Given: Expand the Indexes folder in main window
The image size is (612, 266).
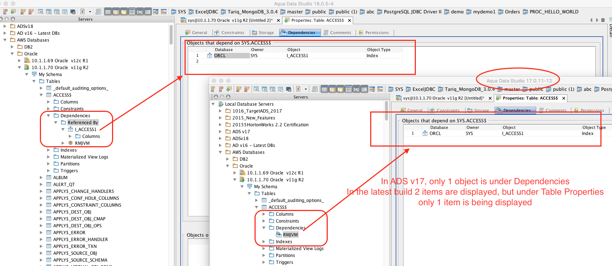Looking at the screenshot, I should tap(48, 150).
